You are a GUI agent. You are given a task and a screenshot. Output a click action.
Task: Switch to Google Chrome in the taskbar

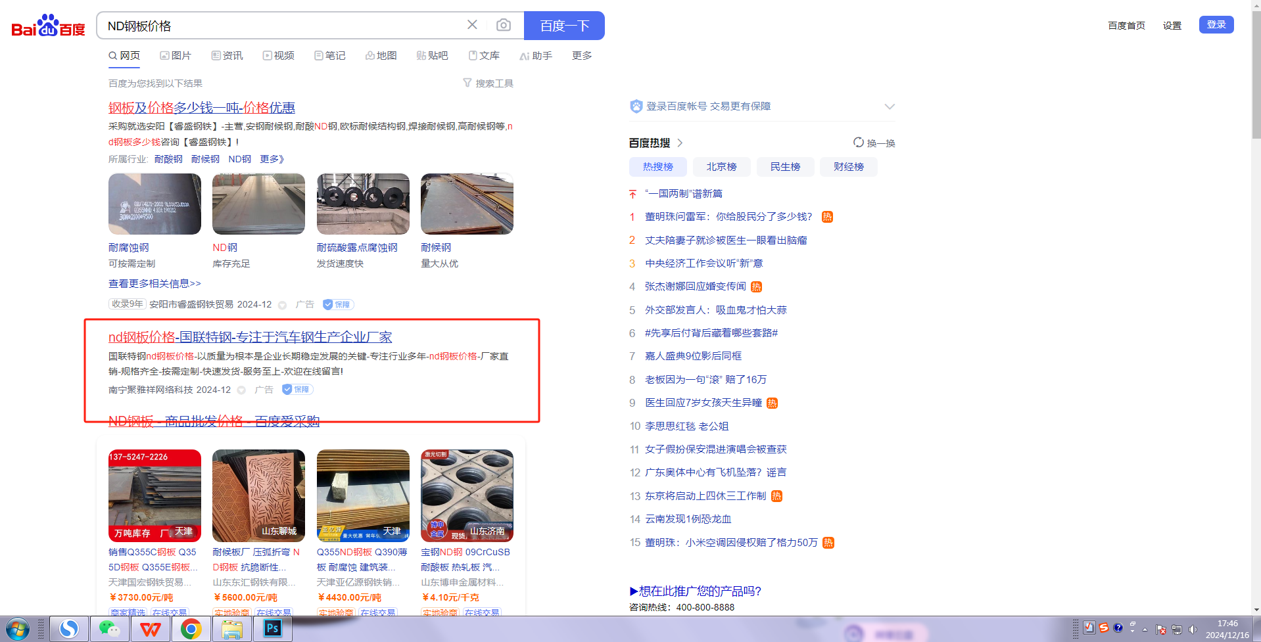click(191, 630)
